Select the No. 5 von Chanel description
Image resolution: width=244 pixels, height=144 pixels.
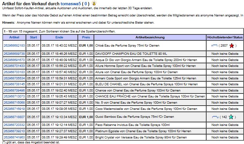pyautogui.click(x=136, y=102)
